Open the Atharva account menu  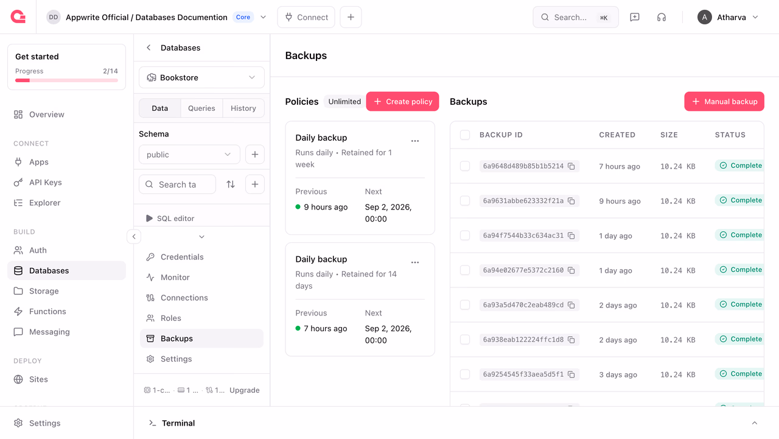tap(728, 17)
